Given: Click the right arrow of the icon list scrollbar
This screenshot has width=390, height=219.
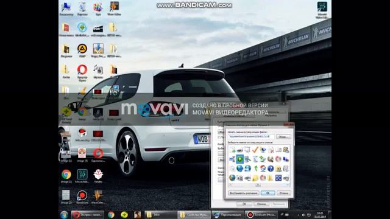Looking at the screenshot, I should click(288, 185).
